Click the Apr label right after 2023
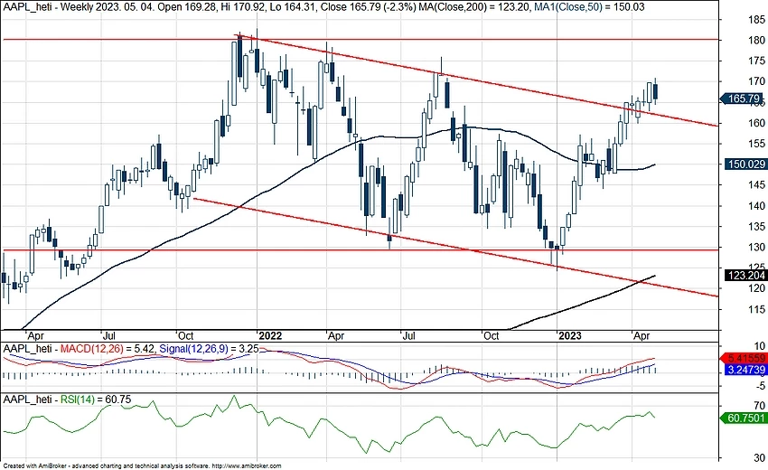The height and width of the screenshot is (470, 768). tap(642, 335)
